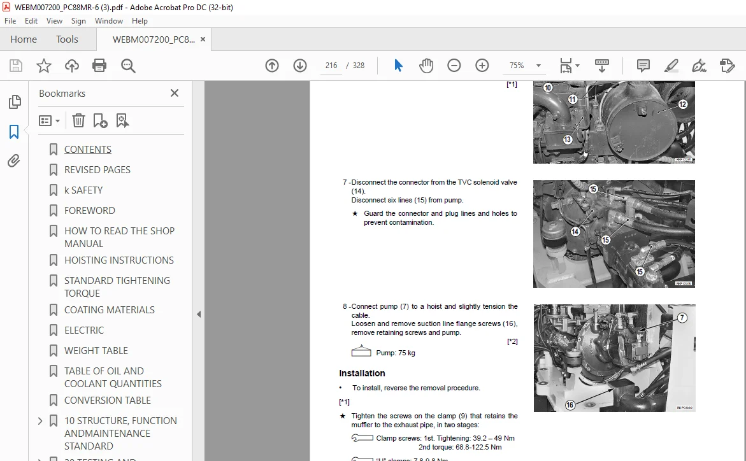Click the TVC solenoid valve pump photo
Screen dimensions: 746x461
tap(613, 234)
